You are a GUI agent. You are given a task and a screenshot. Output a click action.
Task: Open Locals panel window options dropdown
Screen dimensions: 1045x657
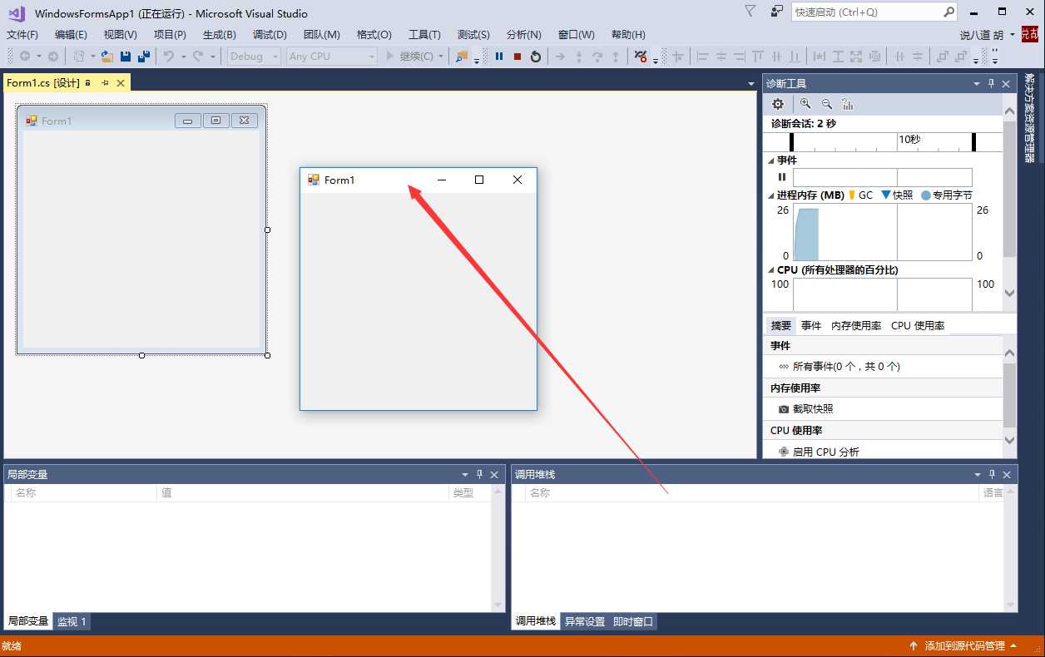(x=465, y=475)
